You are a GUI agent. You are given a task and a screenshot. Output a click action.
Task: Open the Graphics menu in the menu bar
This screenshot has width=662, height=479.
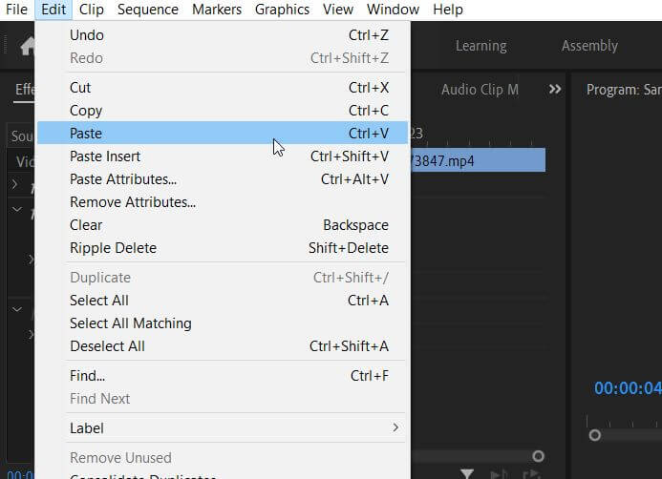(282, 10)
